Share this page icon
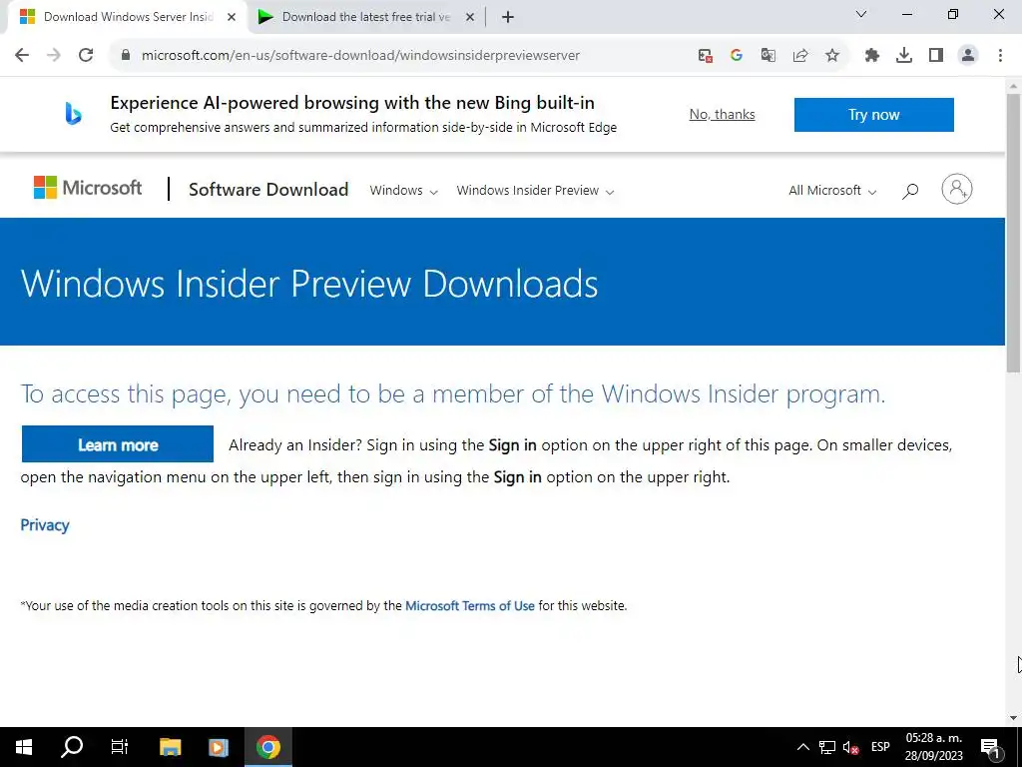 [800, 56]
